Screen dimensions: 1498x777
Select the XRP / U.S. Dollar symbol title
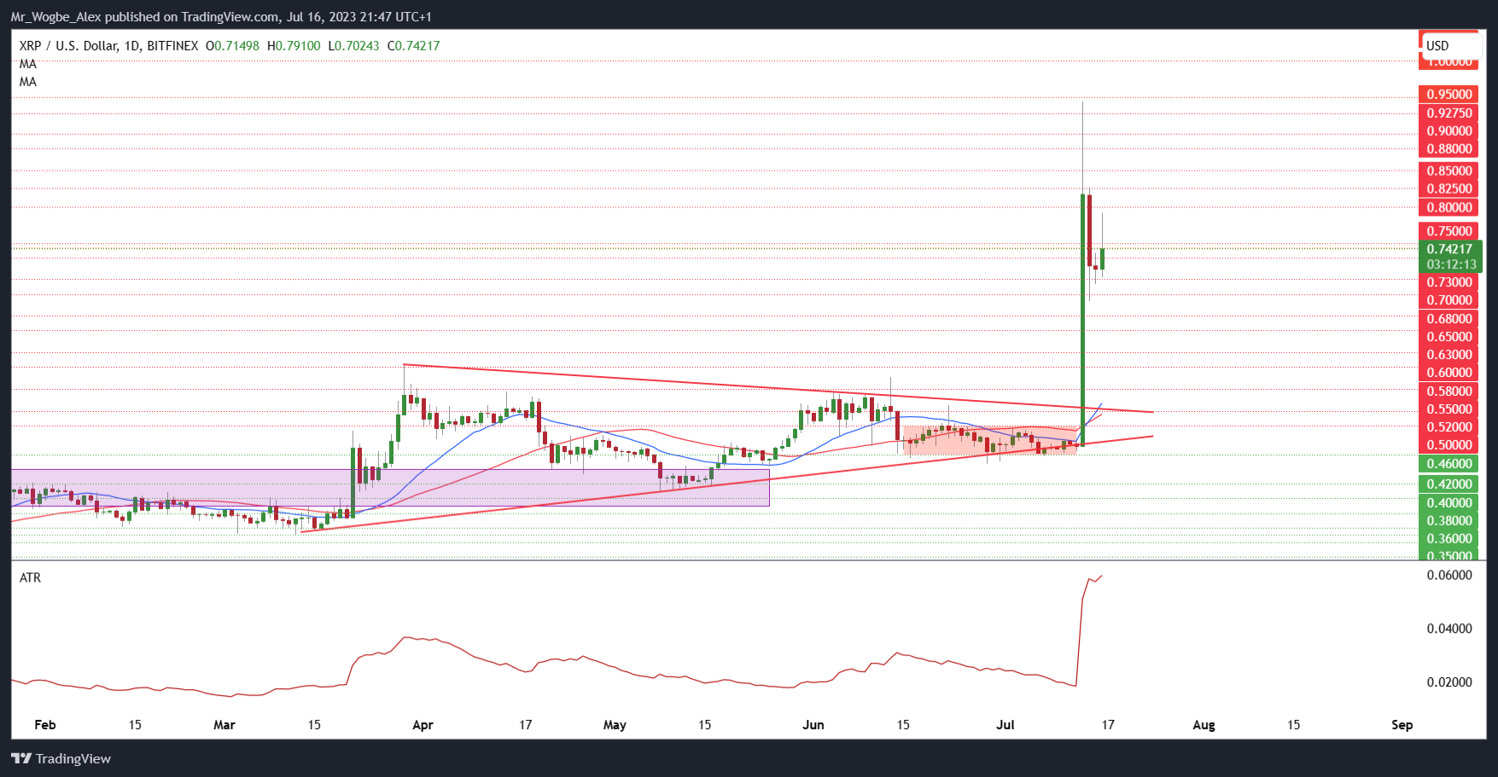click(x=108, y=45)
